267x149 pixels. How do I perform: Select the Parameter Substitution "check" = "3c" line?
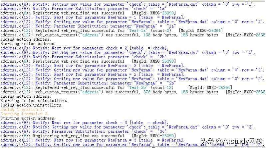click(84, 131)
